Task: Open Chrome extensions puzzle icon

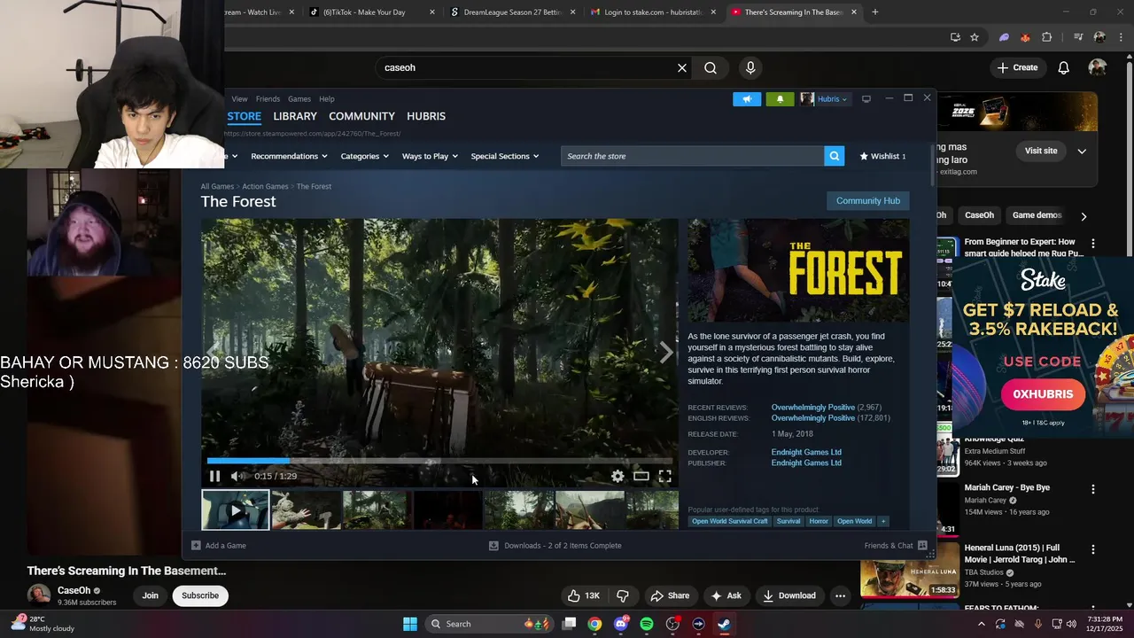Action: coord(1047,37)
